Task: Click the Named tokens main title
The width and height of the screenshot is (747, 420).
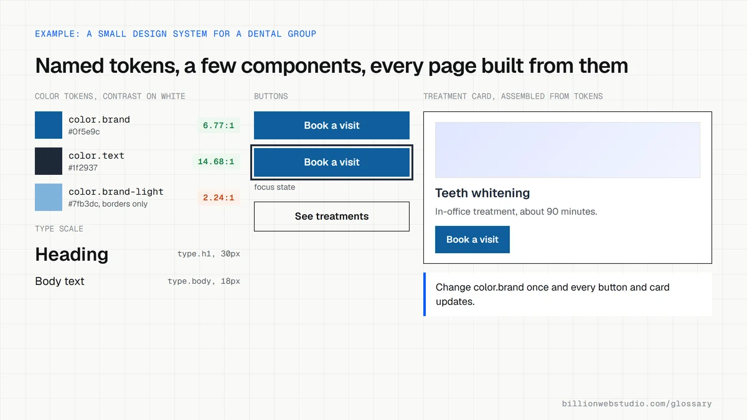Action: tap(331, 65)
